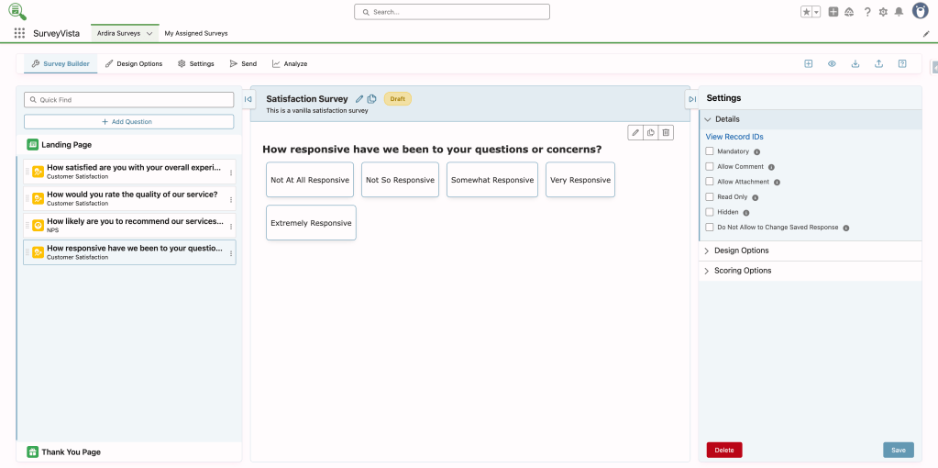Click the Save button

898,450
